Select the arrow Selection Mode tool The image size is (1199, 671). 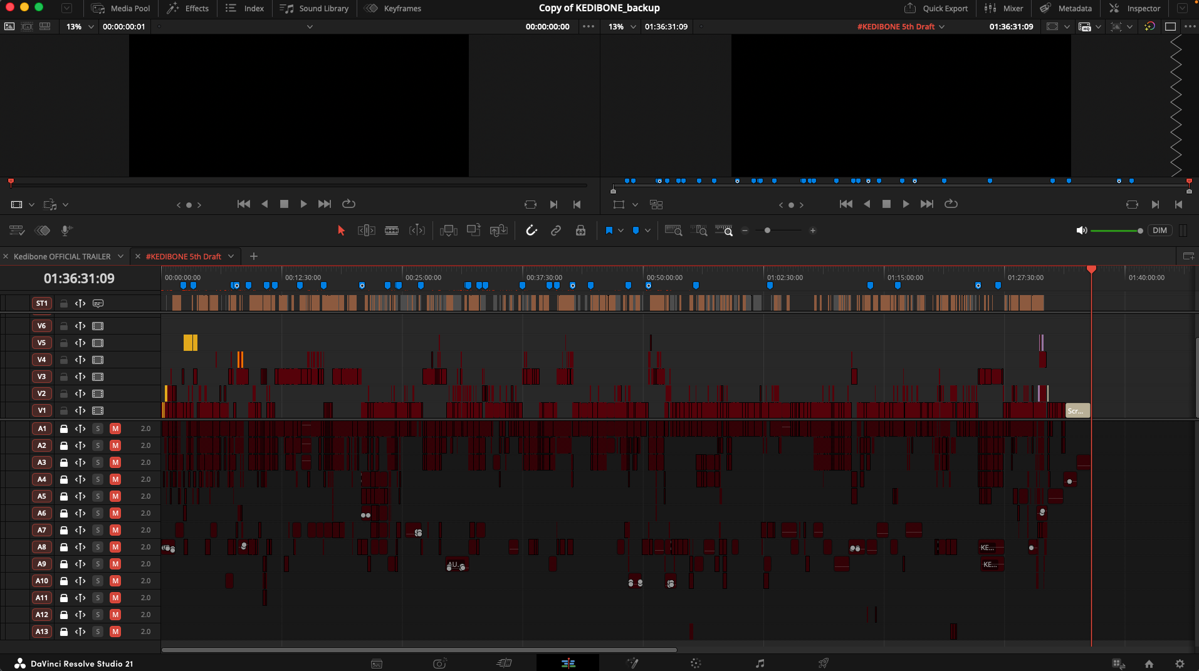[x=341, y=231]
